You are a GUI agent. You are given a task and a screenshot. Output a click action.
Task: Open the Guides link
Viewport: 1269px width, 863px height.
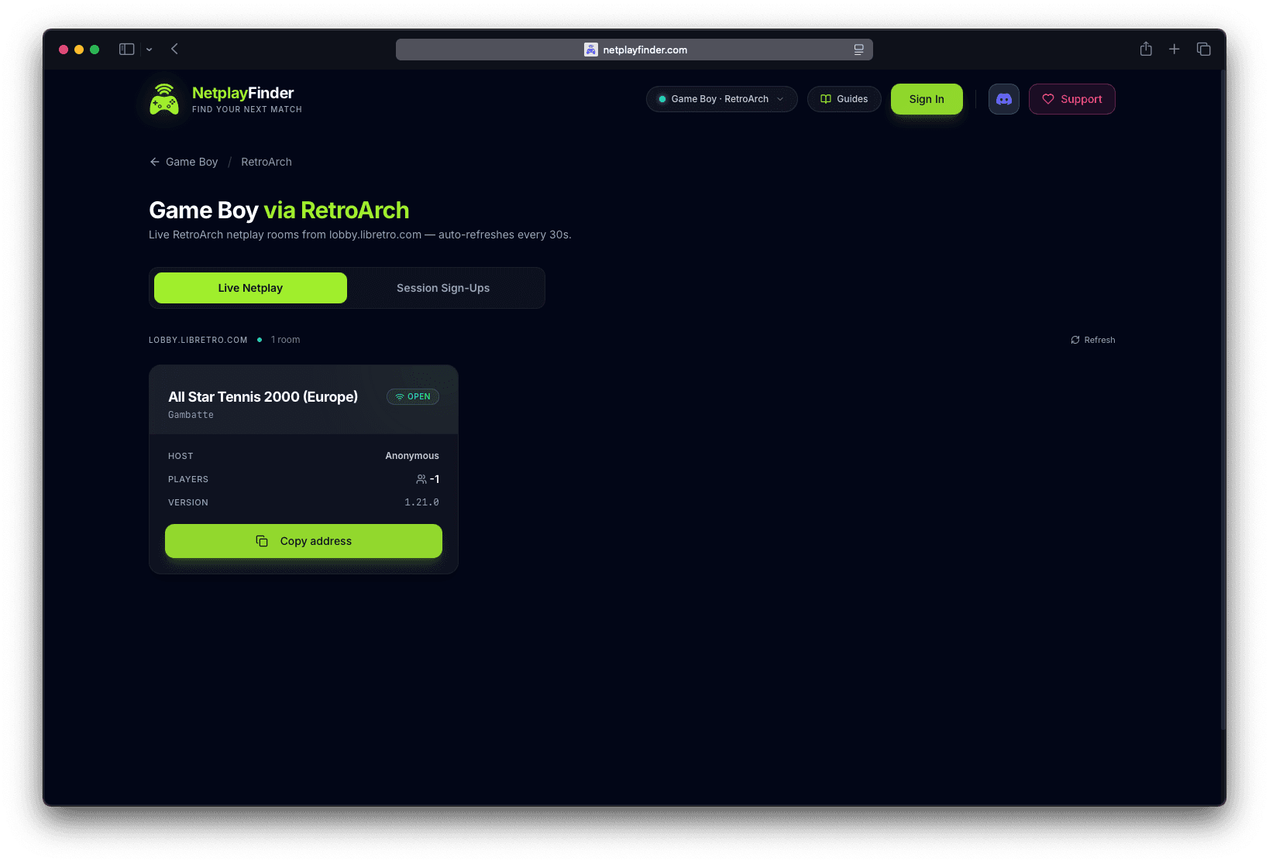pos(844,99)
